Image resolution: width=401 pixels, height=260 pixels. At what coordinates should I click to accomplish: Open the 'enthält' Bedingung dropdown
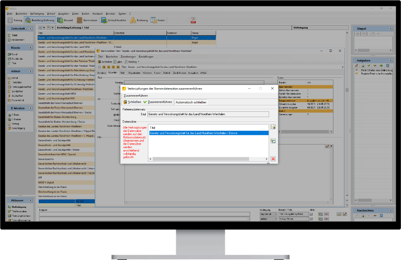click(x=269, y=219)
